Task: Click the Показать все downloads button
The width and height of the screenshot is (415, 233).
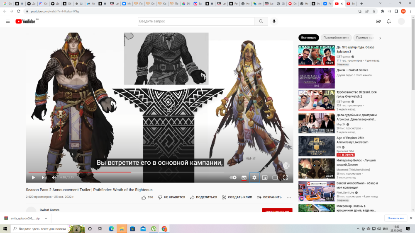Action: click(x=395, y=218)
